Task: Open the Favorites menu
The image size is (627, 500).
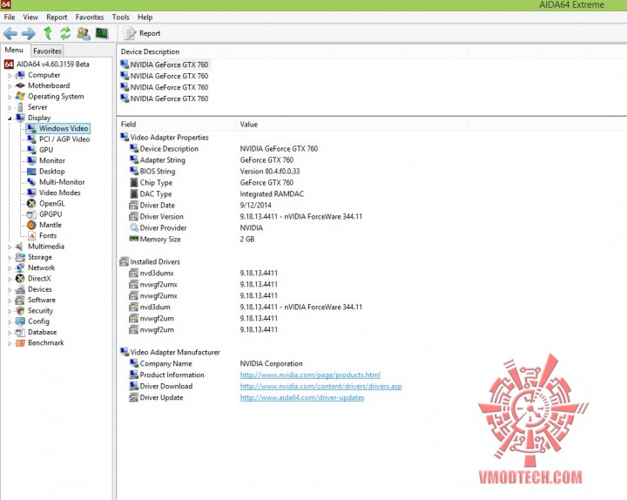Action: click(90, 17)
